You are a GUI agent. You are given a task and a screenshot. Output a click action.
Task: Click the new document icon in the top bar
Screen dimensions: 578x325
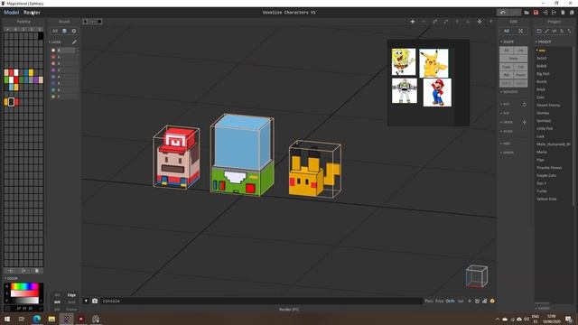pos(563,13)
